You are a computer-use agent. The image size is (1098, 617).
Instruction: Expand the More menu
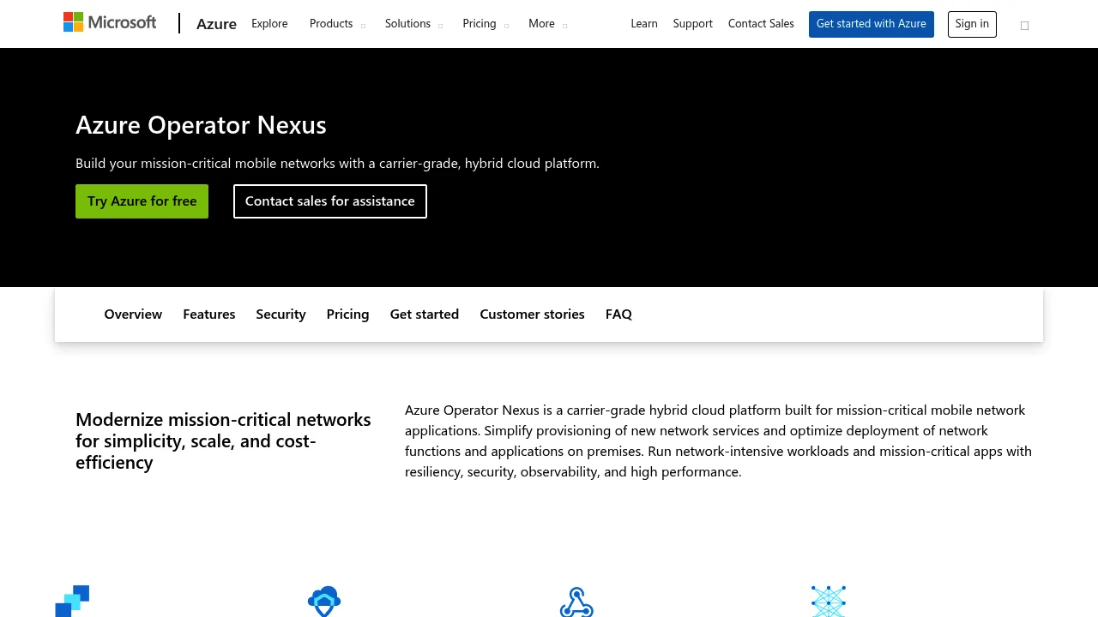pyautogui.click(x=547, y=24)
